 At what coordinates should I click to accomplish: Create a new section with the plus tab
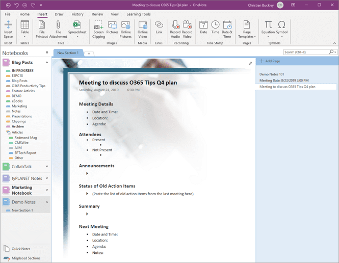pos(89,54)
